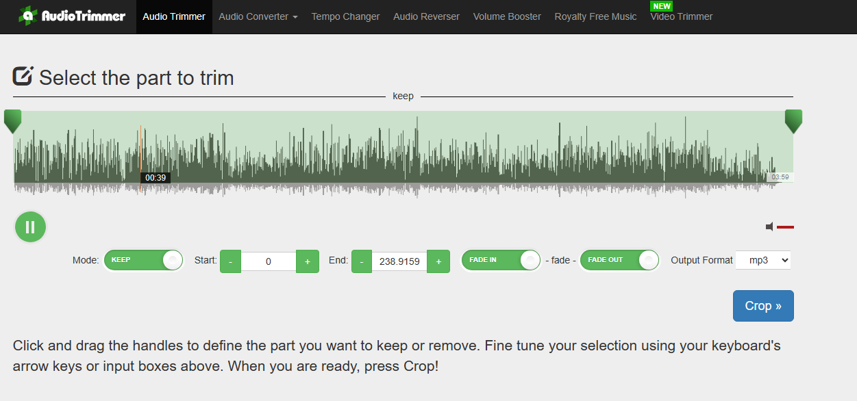The image size is (857, 401).
Task: Click the NEW badge above Video Trimmer
Action: (x=662, y=6)
